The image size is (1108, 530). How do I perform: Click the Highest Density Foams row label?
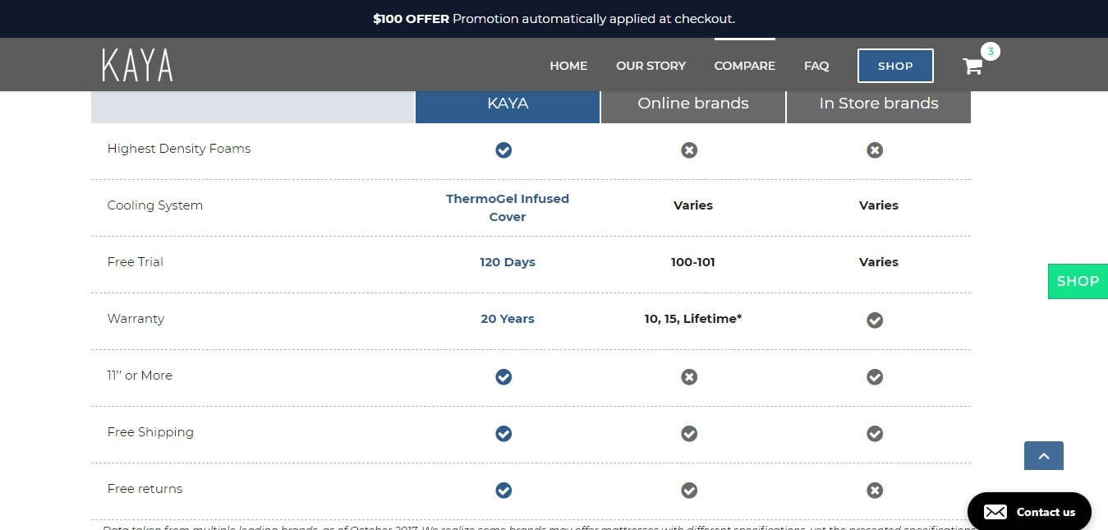[x=179, y=149]
